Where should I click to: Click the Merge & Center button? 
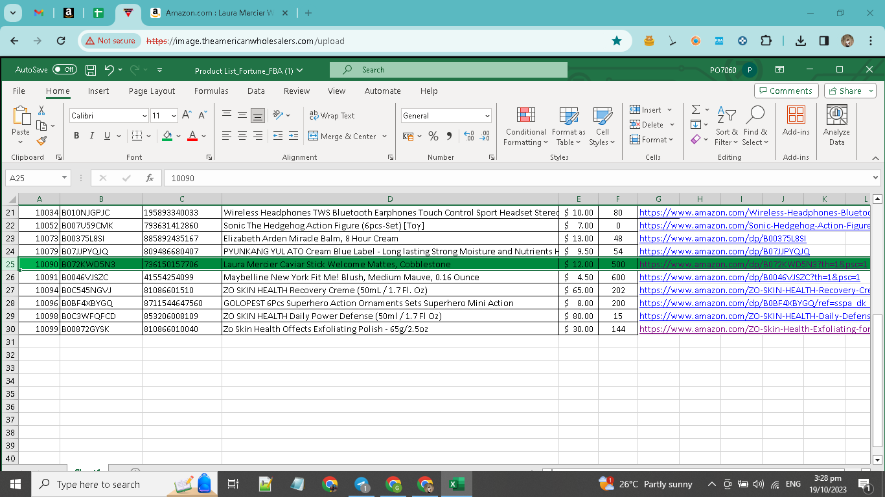click(x=343, y=137)
